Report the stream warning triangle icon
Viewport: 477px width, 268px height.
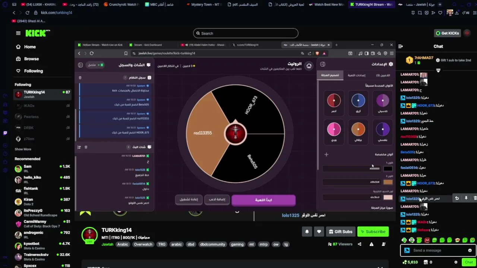coord(372,244)
